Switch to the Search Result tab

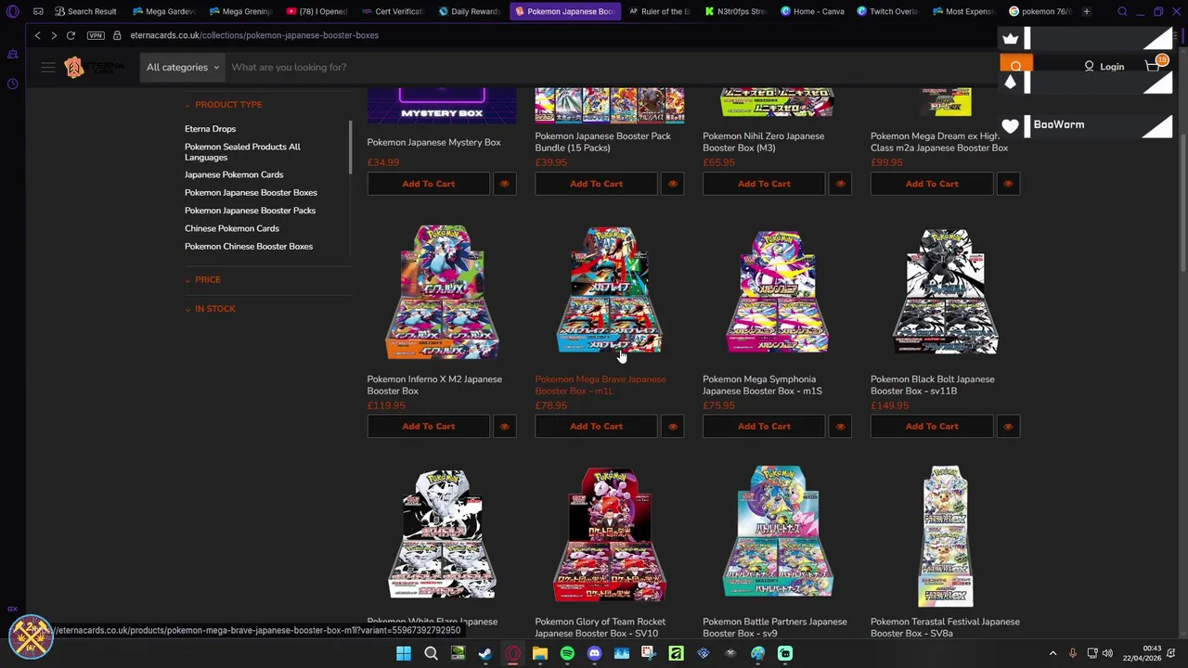click(85, 11)
